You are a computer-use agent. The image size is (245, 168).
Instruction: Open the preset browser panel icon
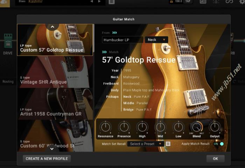[203, 2]
